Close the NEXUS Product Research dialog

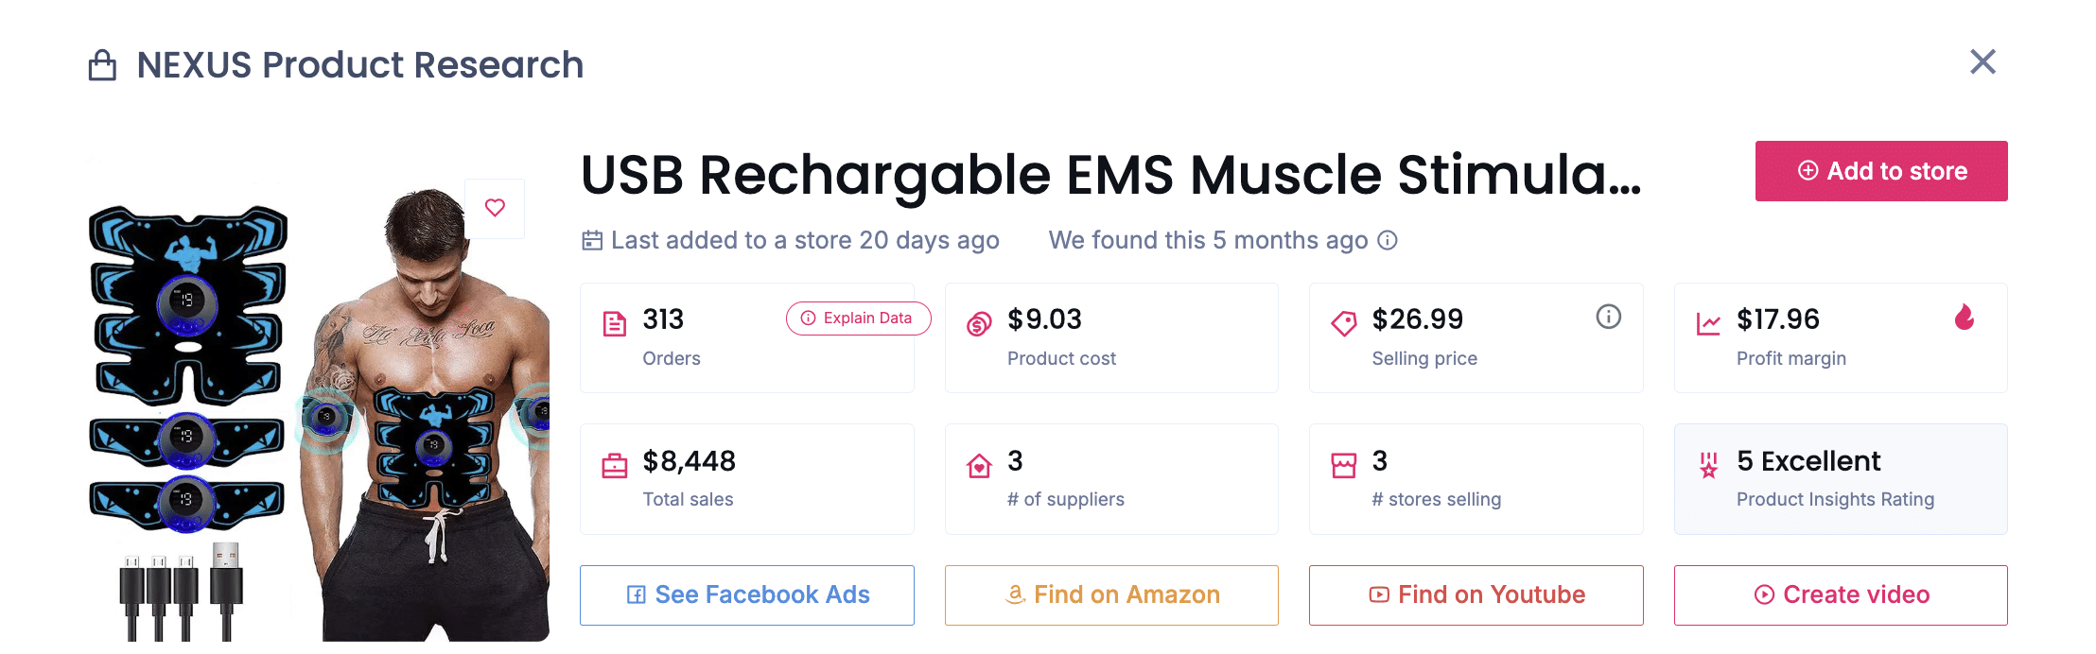point(1982,62)
